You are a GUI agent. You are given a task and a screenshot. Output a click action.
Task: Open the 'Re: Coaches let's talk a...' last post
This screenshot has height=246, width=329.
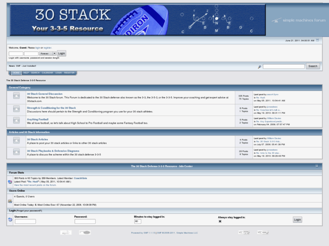pyautogui.click(x=268, y=110)
